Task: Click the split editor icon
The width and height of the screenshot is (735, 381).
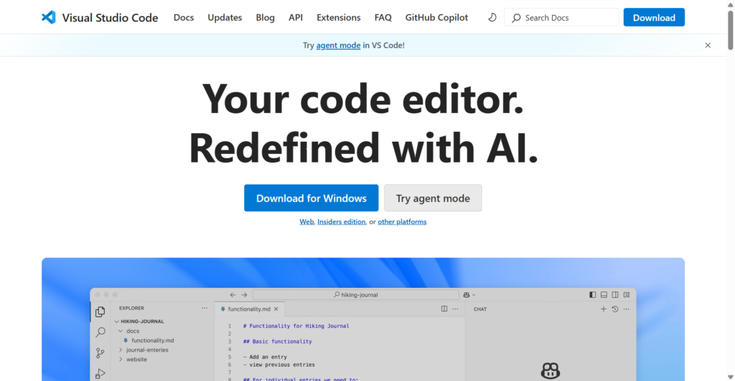Action: pyautogui.click(x=444, y=309)
